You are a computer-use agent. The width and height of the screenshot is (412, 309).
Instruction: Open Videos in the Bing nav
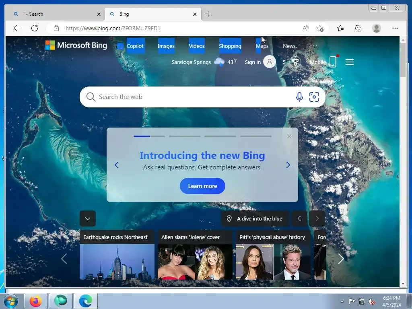click(x=196, y=46)
